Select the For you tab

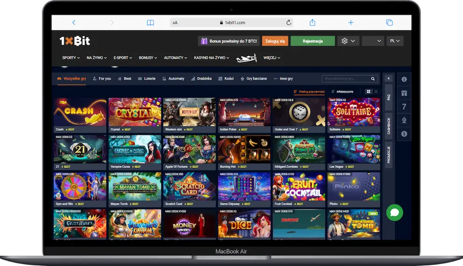pyautogui.click(x=102, y=78)
